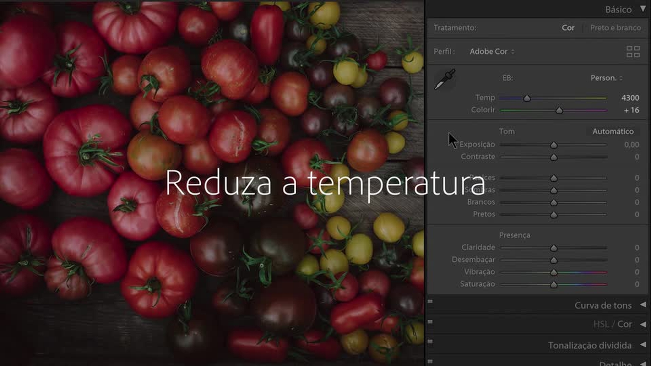The image size is (651, 366).
Task: Toggle the Curva de tons panel switch
Action: (x=430, y=301)
